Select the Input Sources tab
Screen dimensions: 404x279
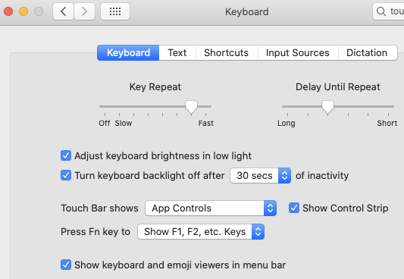click(x=298, y=53)
